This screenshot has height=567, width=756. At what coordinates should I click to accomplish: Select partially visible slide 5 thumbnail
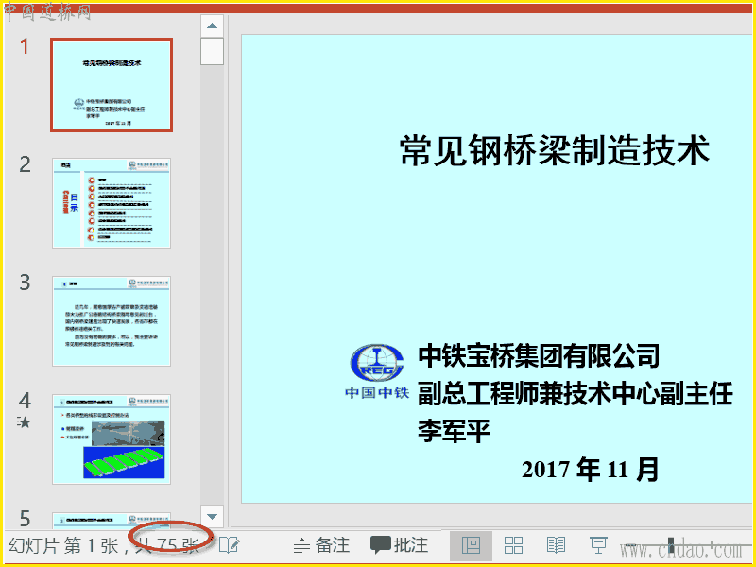[112, 521]
